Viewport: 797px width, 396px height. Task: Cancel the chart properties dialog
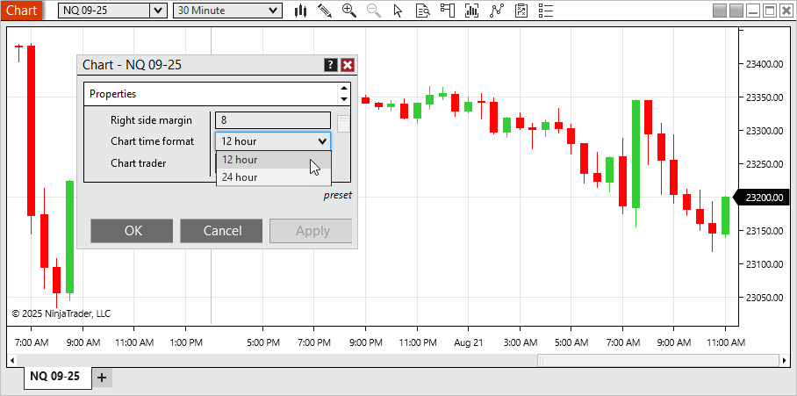point(221,231)
